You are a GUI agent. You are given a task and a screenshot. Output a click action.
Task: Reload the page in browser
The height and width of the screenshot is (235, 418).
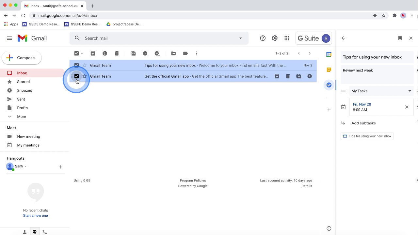(x=23, y=15)
